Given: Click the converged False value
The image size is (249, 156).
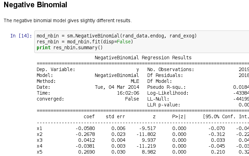Looking at the screenshot, I should pos(131,99).
